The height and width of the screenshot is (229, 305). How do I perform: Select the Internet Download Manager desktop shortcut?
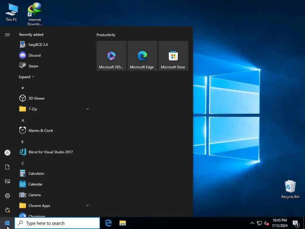click(x=35, y=14)
